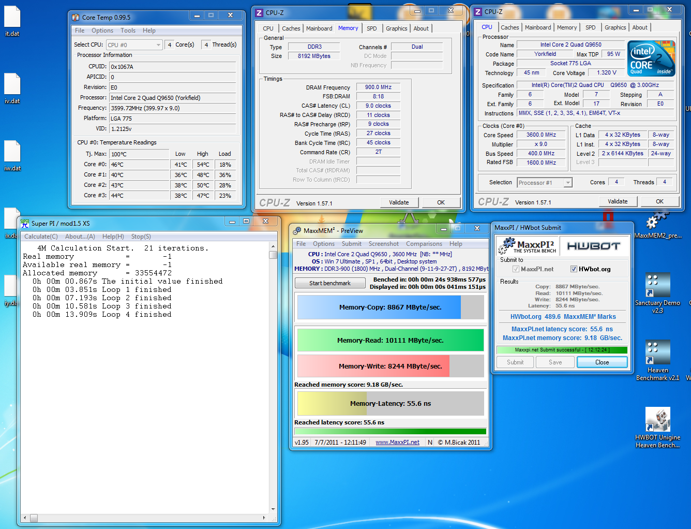Click the Frequency field in Core Temp
The width and height of the screenshot is (691, 529).
[x=173, y=108]
